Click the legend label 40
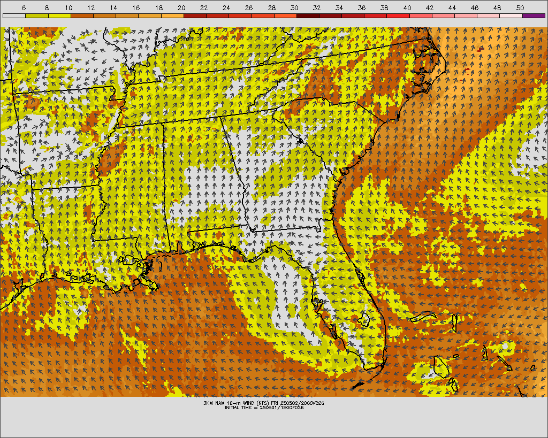Viewport: 548px width, 438px height. (x=407, y=7)
